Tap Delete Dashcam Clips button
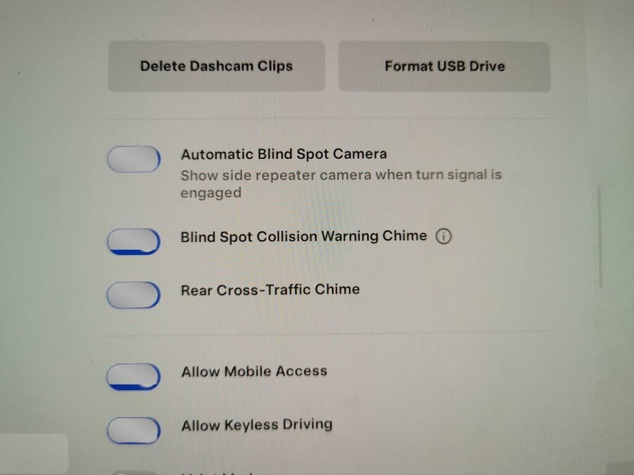Viewport: 634px width, 475px height. 216,66
